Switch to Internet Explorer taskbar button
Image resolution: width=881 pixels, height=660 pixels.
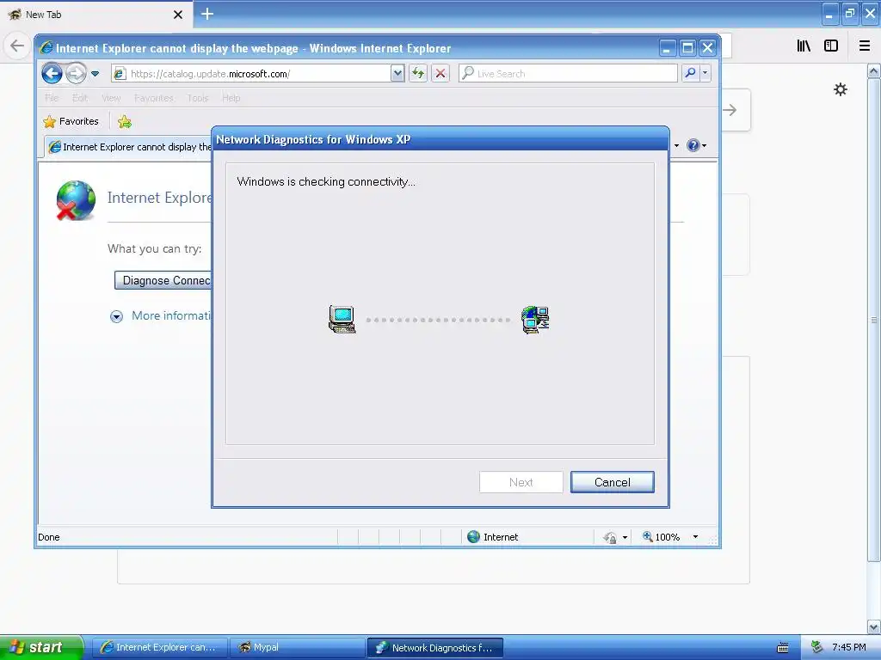[159, 648]
